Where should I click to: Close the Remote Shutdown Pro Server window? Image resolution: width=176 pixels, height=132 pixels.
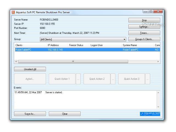tap(158, 12)
